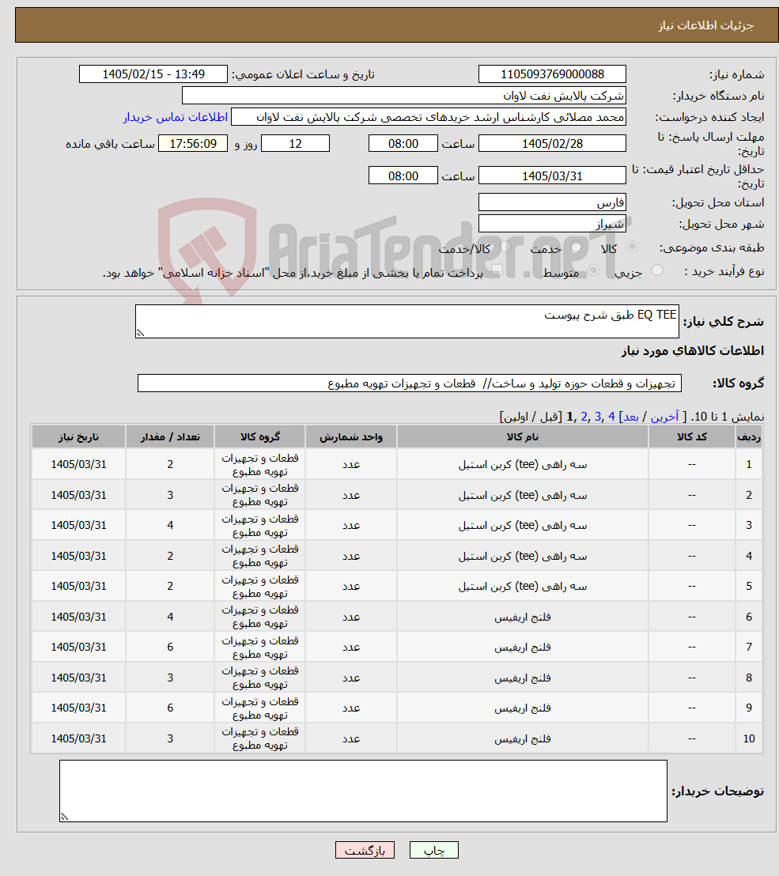Click فلنج اریفیس in row 10

coord(523,738)
